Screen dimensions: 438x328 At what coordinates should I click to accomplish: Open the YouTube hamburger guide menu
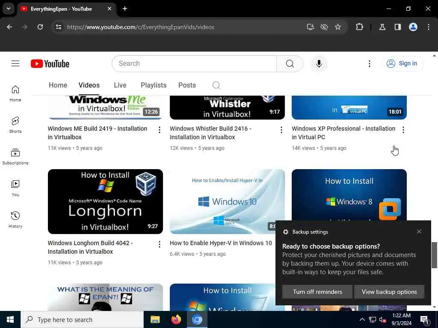coord(15,64)
